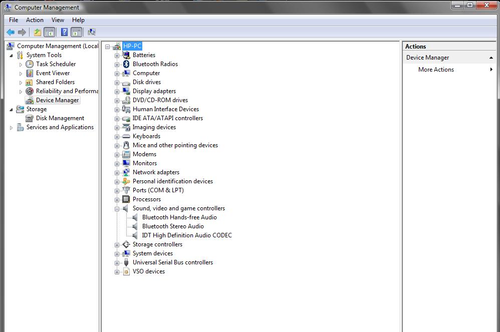Click the Ports (COM & LPT) icon
This screenshot has height=332, width=500.
[x=126, y=190]
